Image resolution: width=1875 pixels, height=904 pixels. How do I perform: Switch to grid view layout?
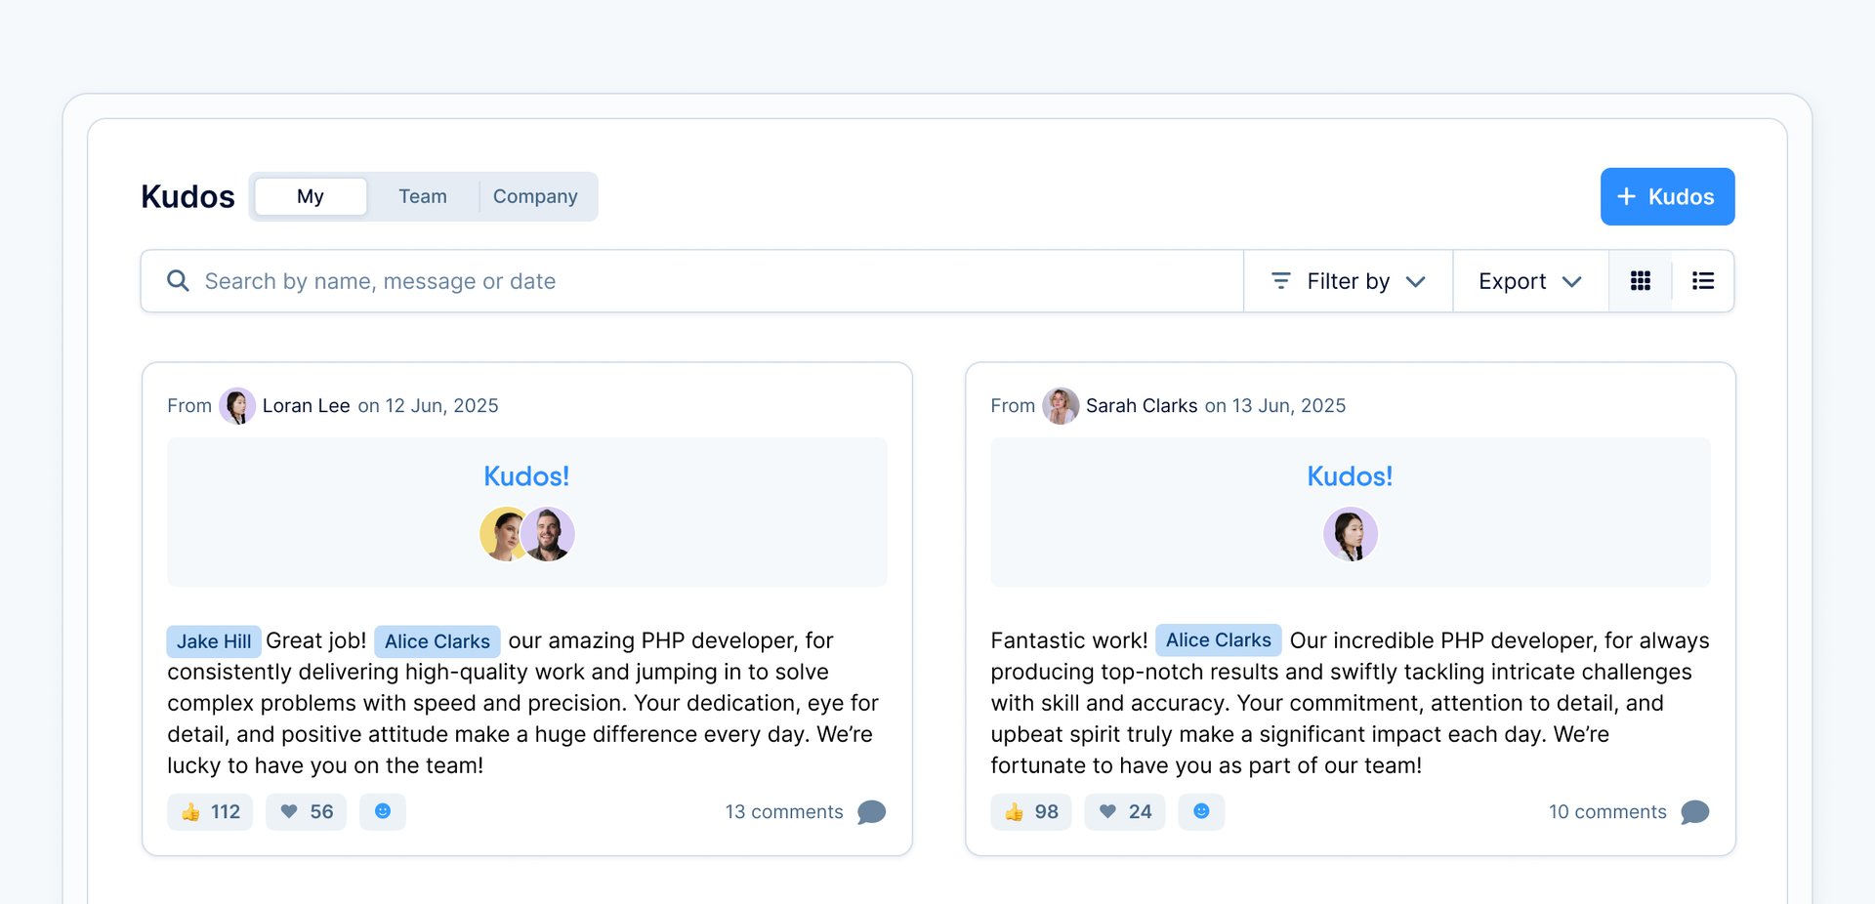[1641, 281]
